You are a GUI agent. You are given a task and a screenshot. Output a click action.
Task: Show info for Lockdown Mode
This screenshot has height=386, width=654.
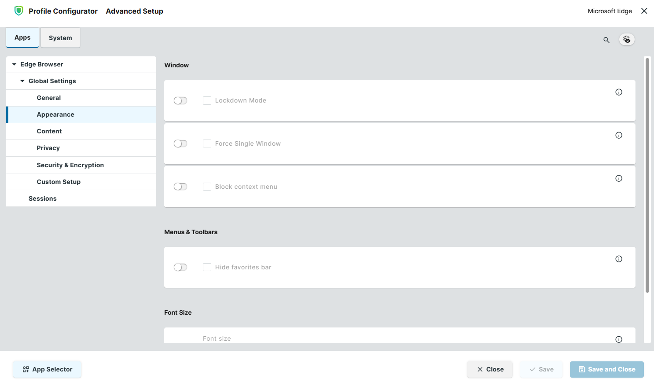[618, 92]
